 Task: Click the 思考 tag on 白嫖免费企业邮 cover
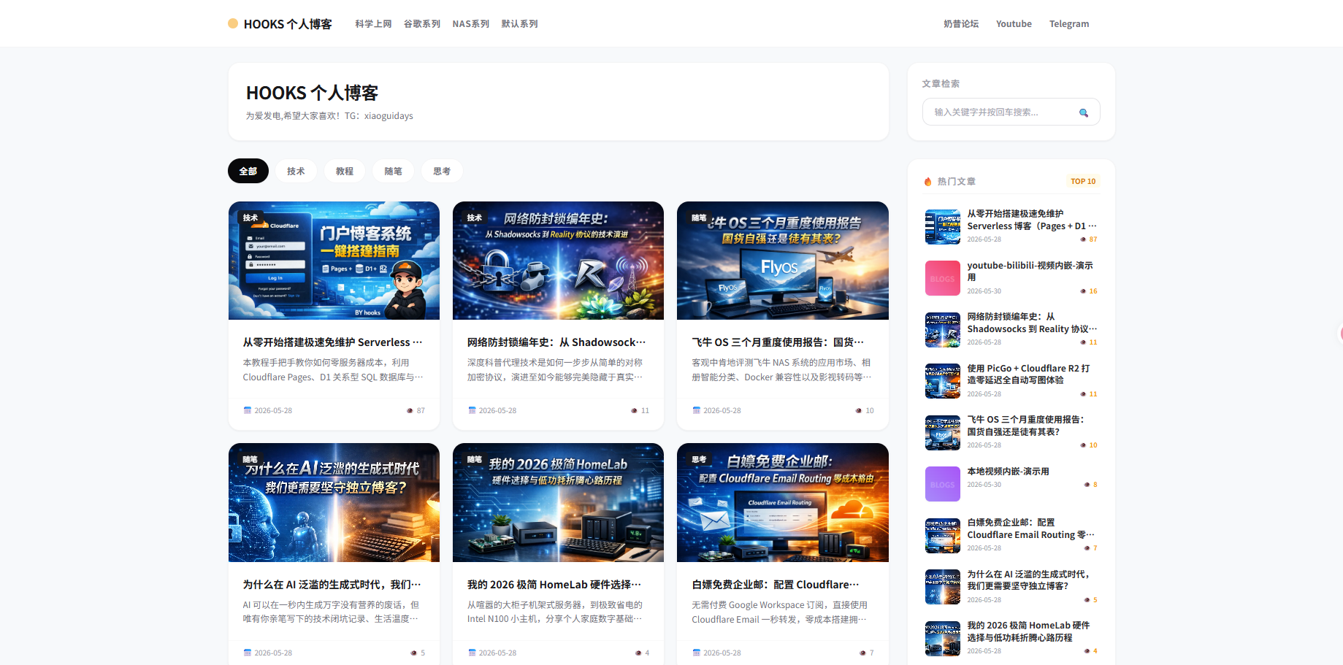(699, 460)
